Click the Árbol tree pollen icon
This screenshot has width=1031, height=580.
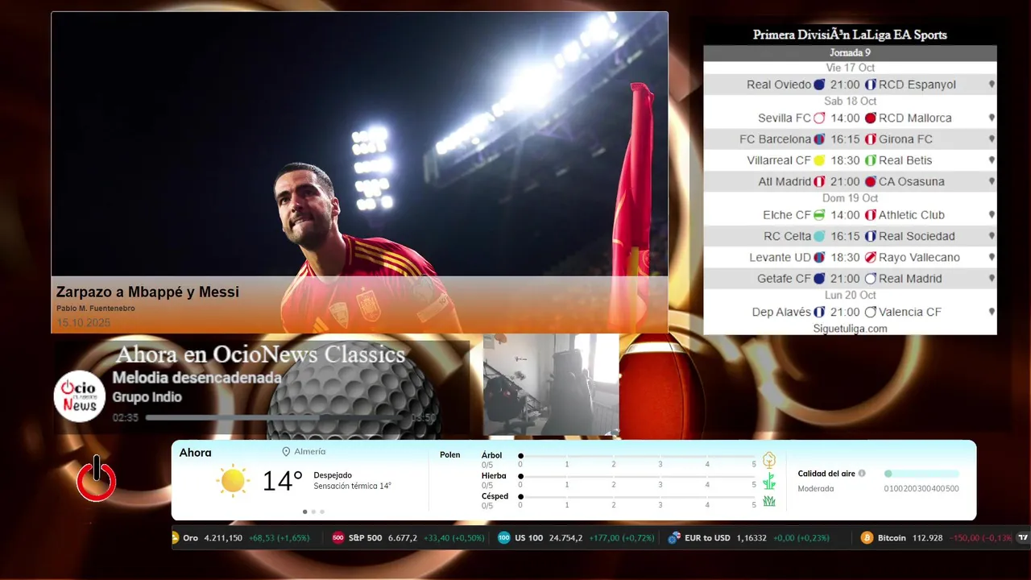[769, 460]
